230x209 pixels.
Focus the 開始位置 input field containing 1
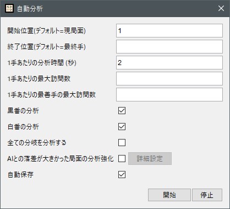coord(169,31)
